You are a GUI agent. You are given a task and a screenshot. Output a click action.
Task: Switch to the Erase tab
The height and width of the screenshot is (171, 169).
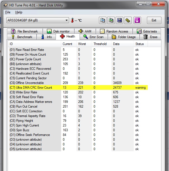pyautogui.click(x=151, y=37)
